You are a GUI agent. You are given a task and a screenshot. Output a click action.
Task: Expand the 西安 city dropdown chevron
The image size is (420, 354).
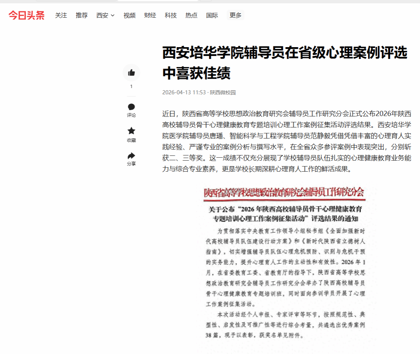click(113, 15)
